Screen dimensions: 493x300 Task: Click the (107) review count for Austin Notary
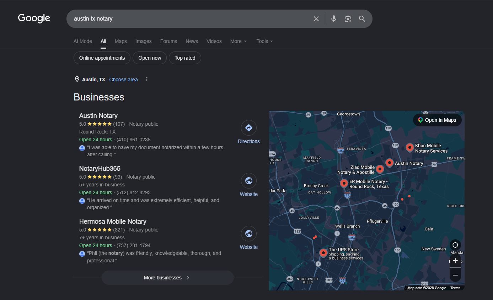point(119,124)
